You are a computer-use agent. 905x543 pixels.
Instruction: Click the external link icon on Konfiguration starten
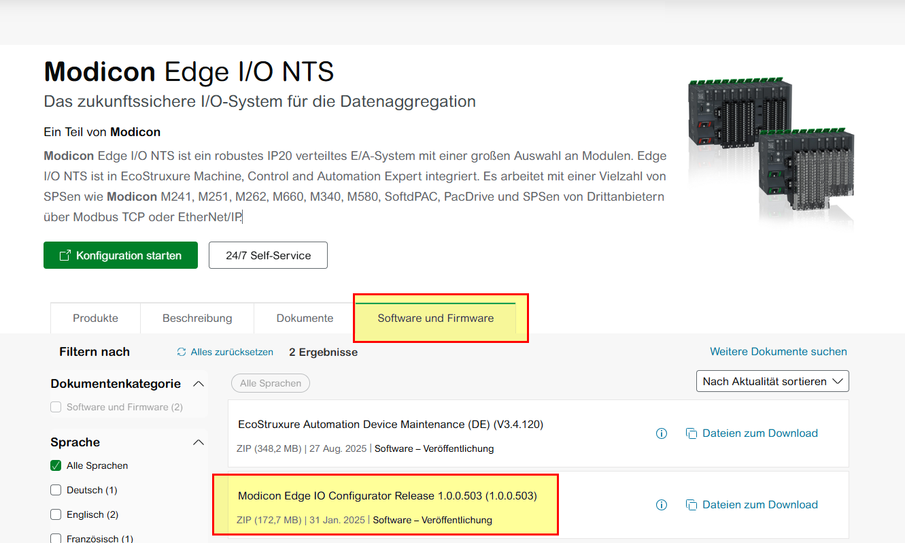[x=65, y=256]
